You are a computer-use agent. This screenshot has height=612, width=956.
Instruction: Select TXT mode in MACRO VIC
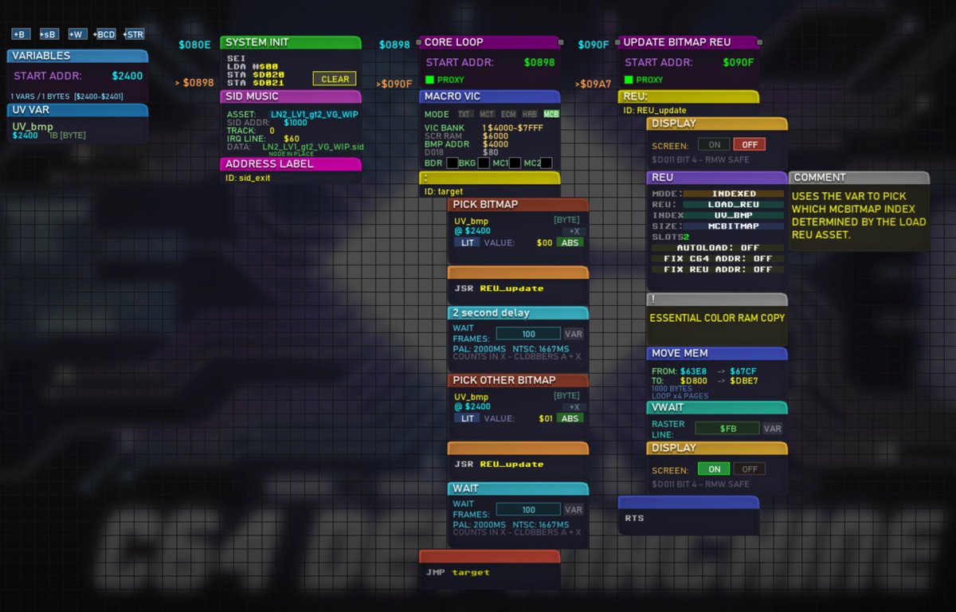[465, 115]
